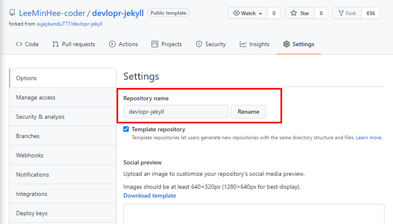Viewport: 393px width, 224px height.
Task: Open the stargazers count of 0
Action: tap(321, 13)
